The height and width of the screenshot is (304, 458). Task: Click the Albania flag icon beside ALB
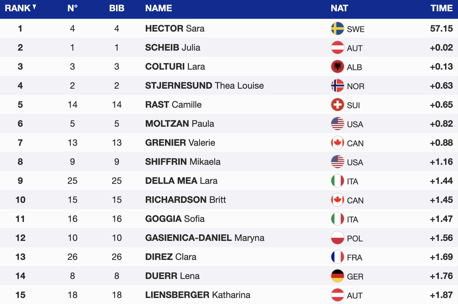[x=337, y=66]
